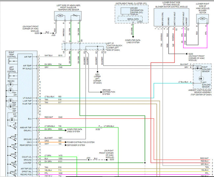Image resolution: width=214 pixels, height=177 pixels.
Task: Click the RECIRC indicator LED symbol
Action: point(11,85)
